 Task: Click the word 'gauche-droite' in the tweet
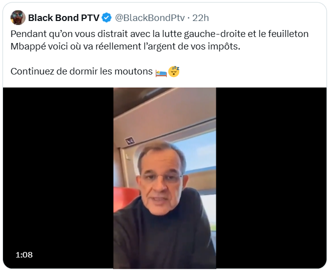click(215, 33)
